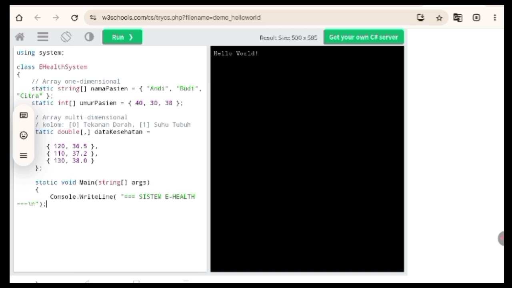
Task: Click the '{ 110, 37.2 },' row
Action: click(72, 154)
